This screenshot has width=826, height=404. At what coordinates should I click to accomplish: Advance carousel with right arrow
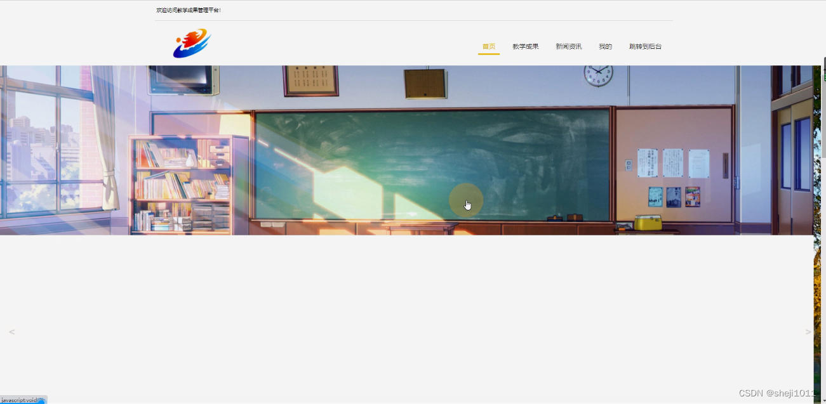808,332
